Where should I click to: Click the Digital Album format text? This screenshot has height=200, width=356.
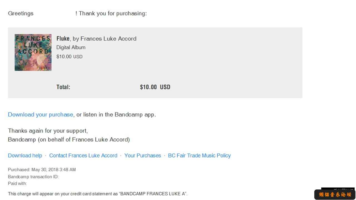[71, 47]
